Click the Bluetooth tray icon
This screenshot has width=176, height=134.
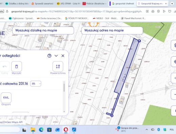(159, 130)
